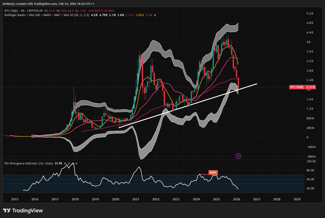
Task: Click the 2021 label on time axis
Action: click(x=136, y=199)
